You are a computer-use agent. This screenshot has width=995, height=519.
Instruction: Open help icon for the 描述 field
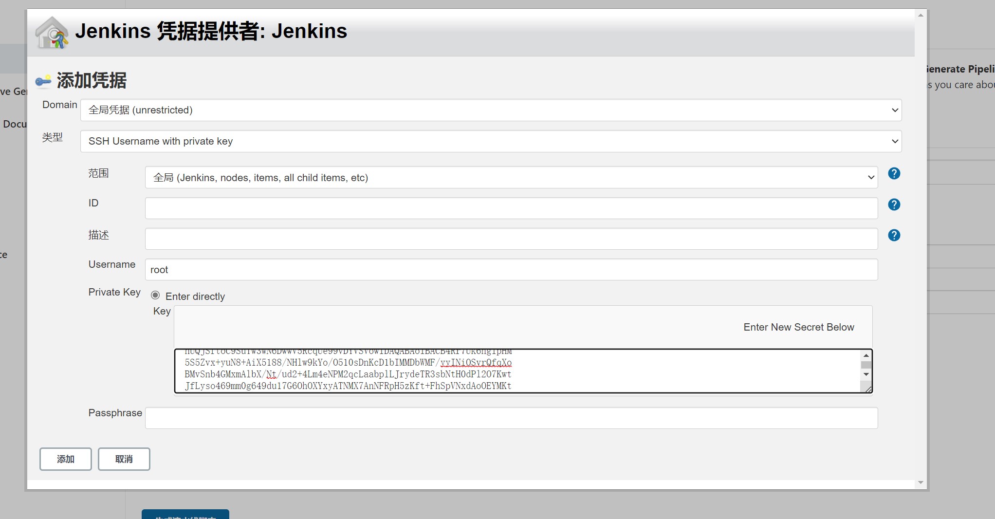pos(894,235)
